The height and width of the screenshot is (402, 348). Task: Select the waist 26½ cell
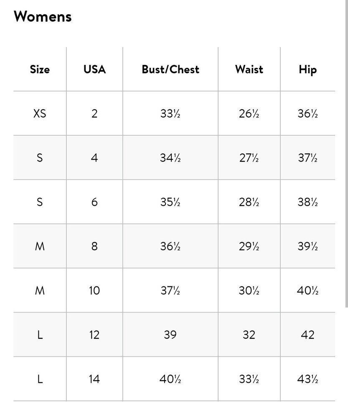tap(249, 113)
